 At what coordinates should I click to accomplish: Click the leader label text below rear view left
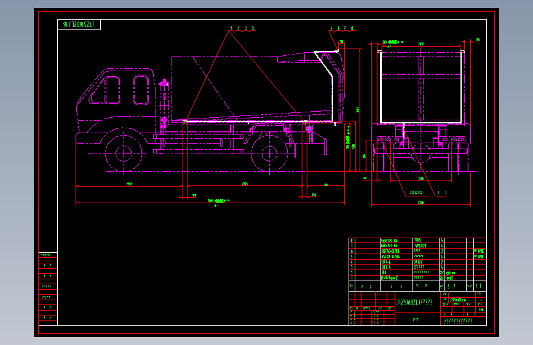click(416, 193)
